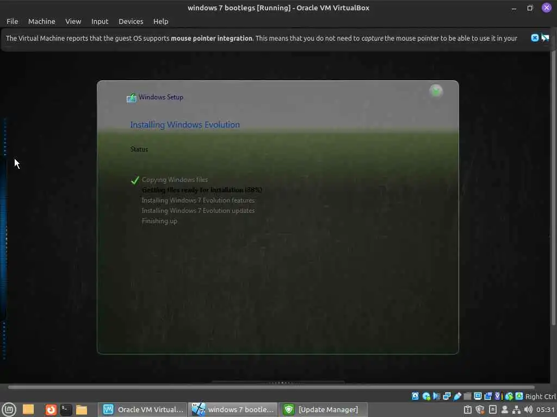Launch the Firefox browser from the panel
This screenshot has height=417, width=557.
[x=51, y=410]
